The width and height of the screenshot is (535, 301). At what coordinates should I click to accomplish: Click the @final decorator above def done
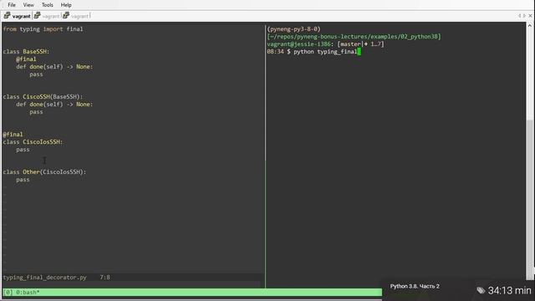[26, 59]
